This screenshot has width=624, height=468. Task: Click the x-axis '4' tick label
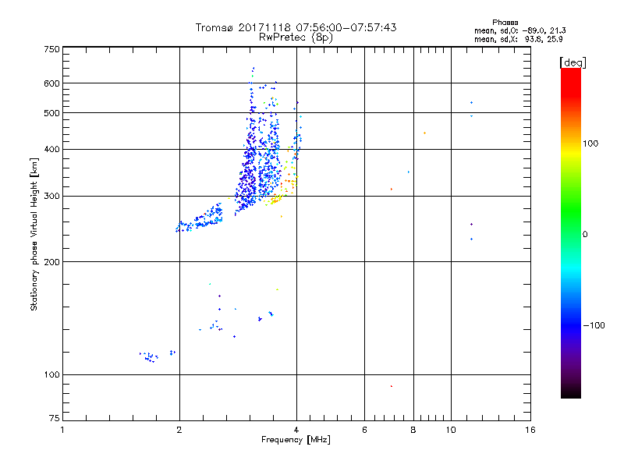click(296, 430)
